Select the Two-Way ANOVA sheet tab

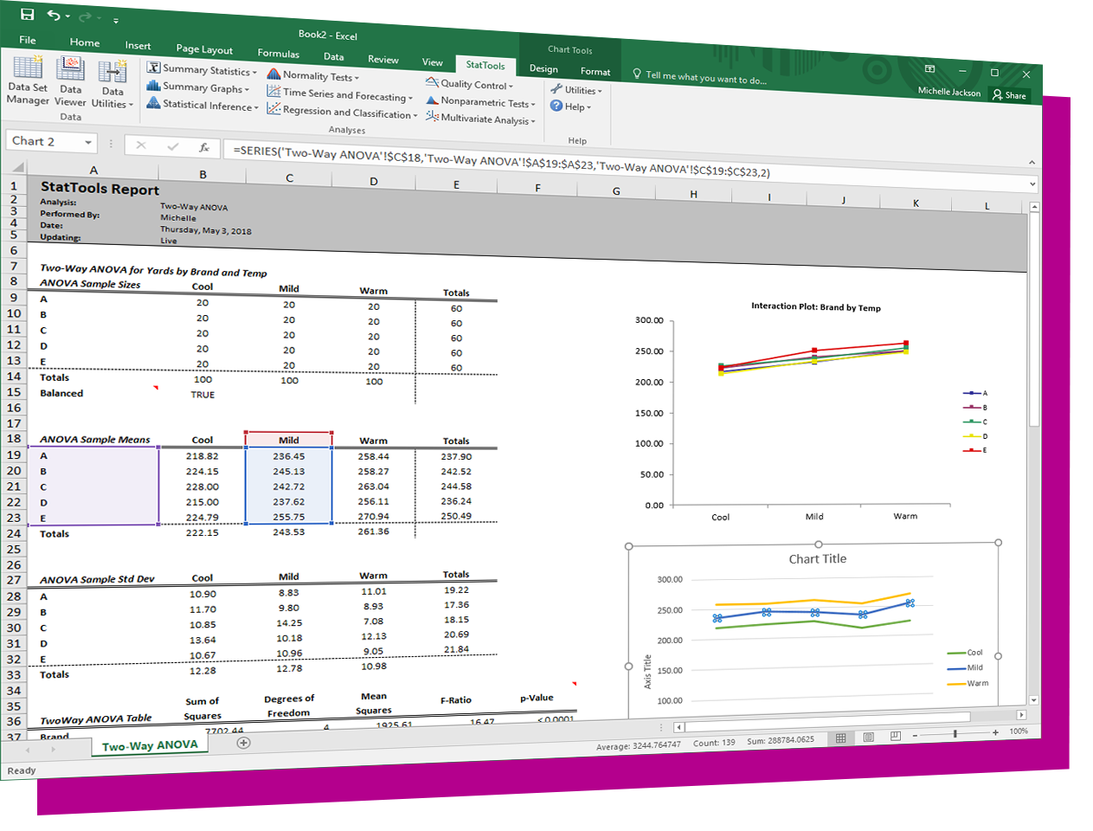tap(150, 745)
